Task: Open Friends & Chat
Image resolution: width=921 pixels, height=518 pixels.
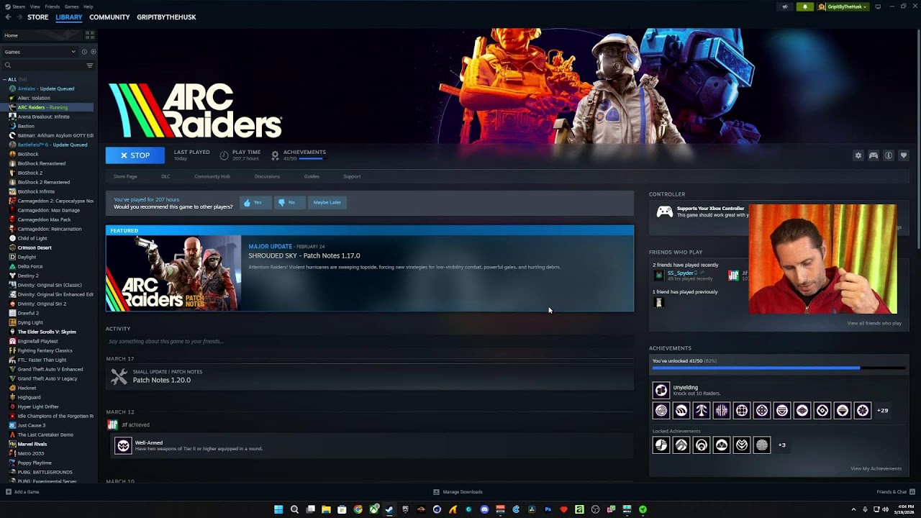Action: coord(895,492)
